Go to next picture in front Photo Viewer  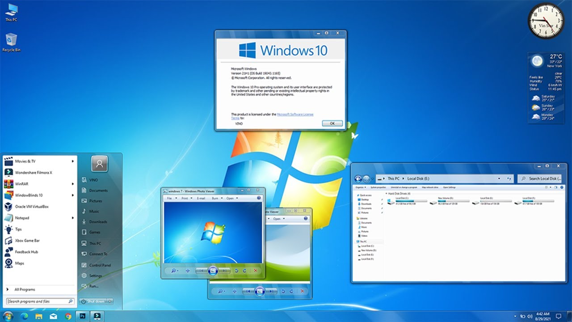(224, 271)
